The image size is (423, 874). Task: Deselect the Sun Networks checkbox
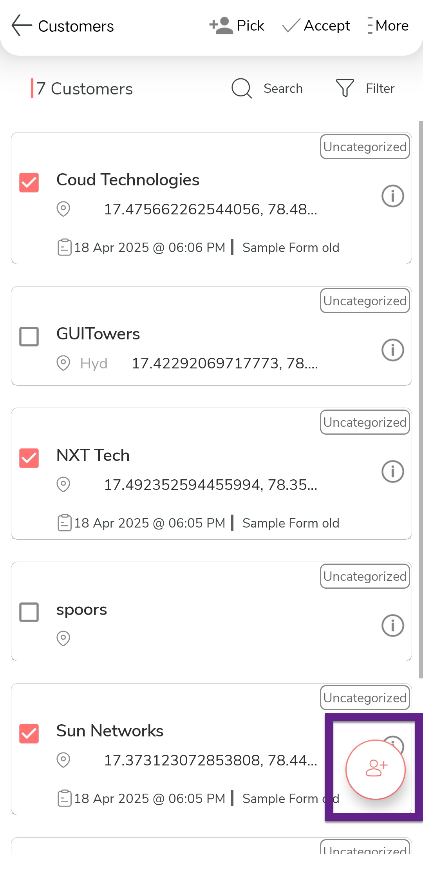coord(29,734)
